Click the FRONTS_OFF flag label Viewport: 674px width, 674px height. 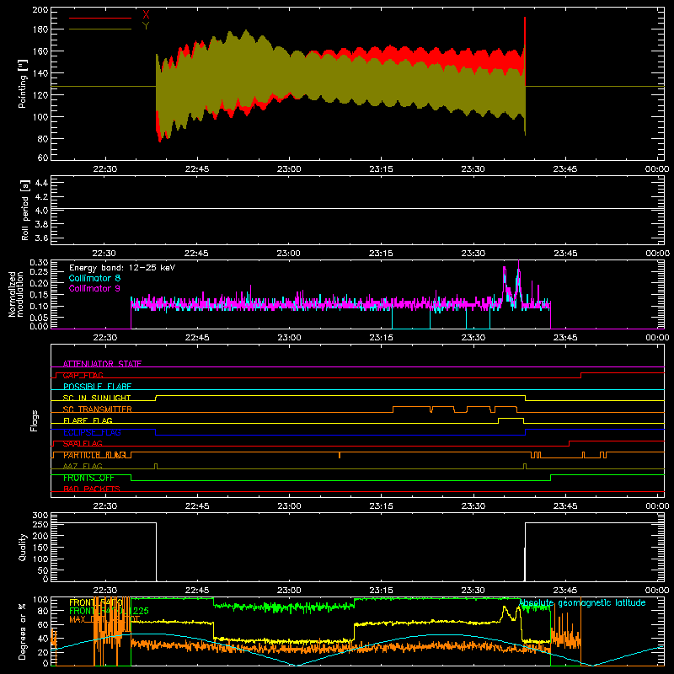(88, 478)
